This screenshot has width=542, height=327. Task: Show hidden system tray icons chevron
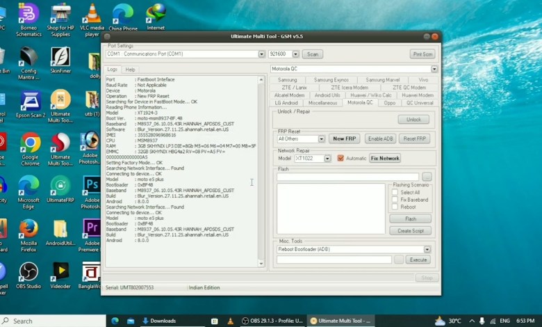472,321
